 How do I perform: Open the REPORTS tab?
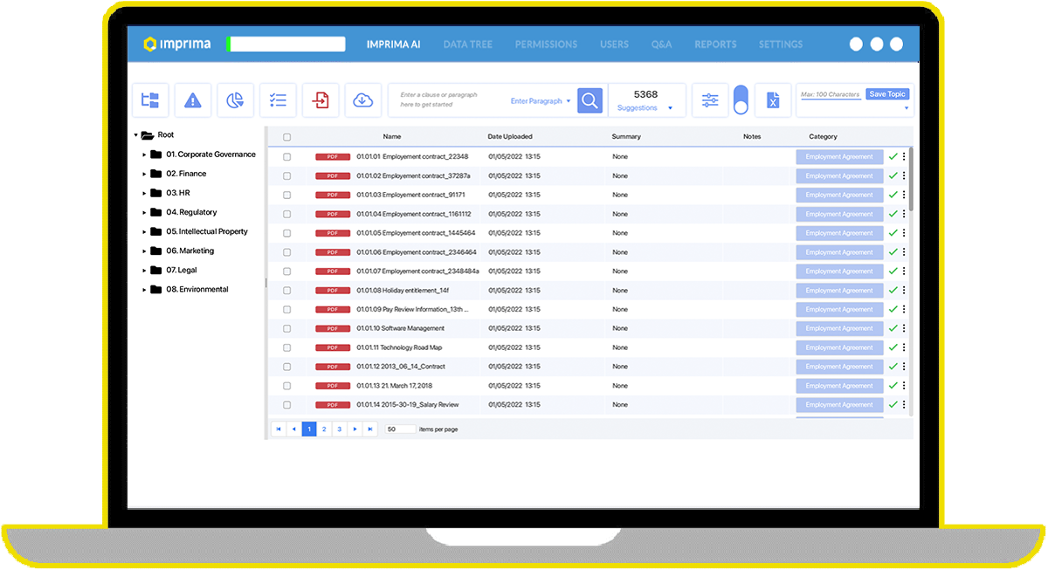tap(715, 45)
